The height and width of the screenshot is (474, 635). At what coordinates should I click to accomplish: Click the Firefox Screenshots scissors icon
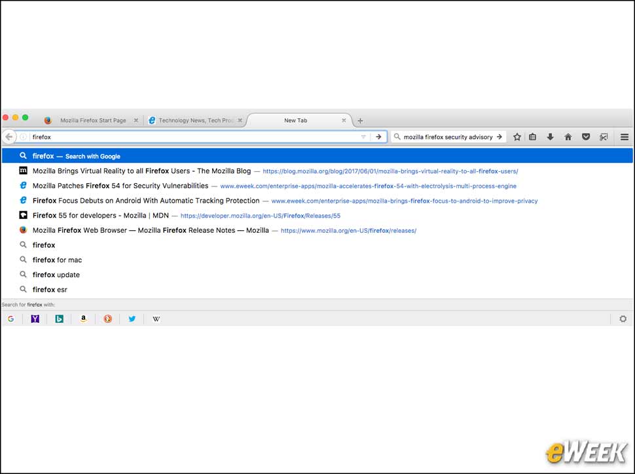pyautogui.click(x=604, y=137)
